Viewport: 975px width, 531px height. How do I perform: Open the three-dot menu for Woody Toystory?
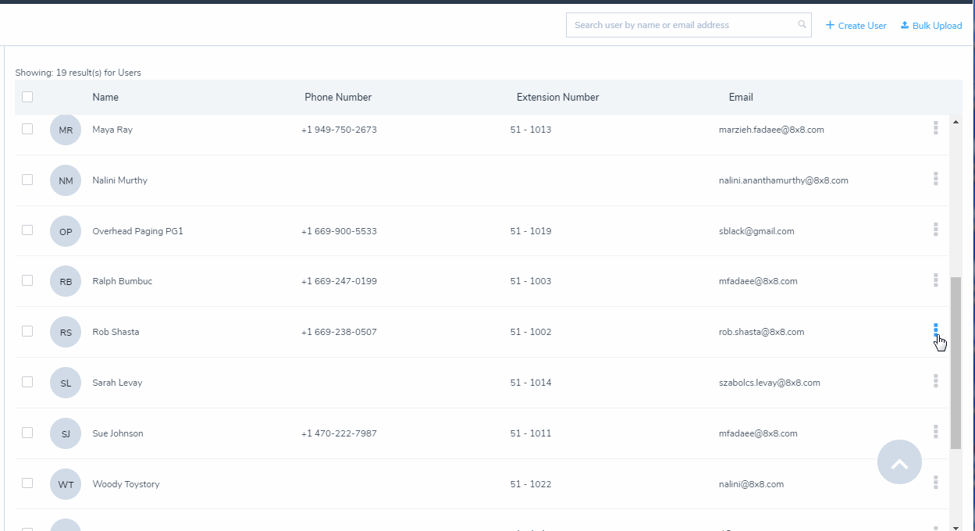(935, 483)
